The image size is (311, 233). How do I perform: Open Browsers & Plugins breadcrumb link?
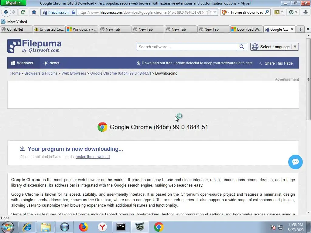41,73
